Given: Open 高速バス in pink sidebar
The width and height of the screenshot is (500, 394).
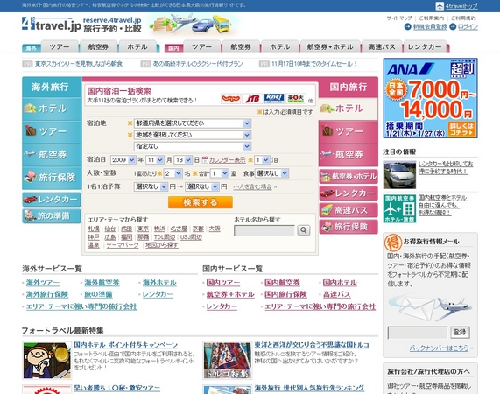Looking at the screenshot, I should coord(349,210).
